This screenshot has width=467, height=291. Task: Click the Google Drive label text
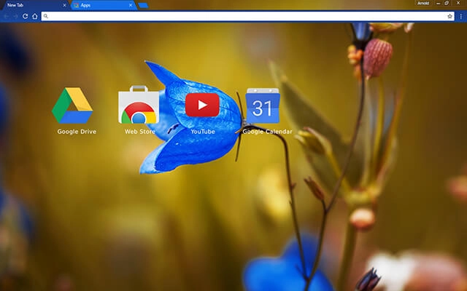77,132
